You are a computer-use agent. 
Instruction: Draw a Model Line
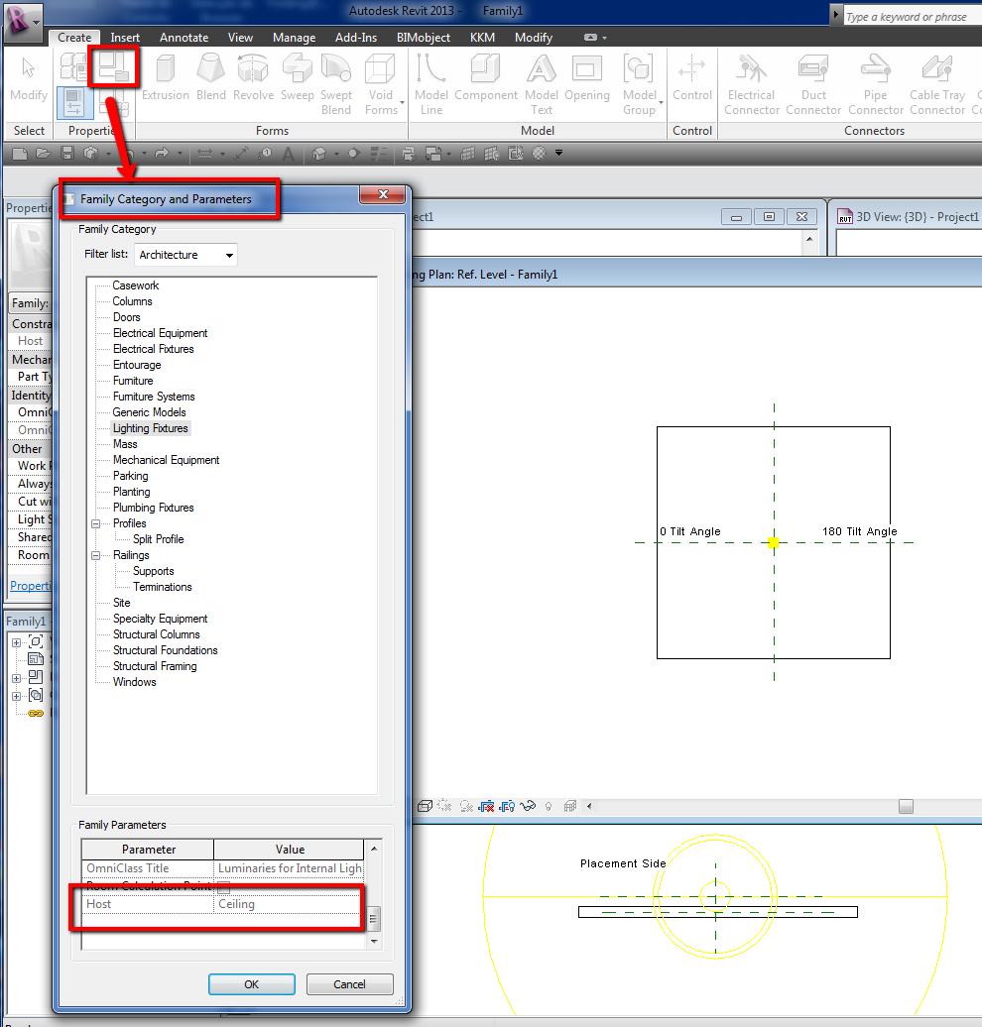click(431, 85)
